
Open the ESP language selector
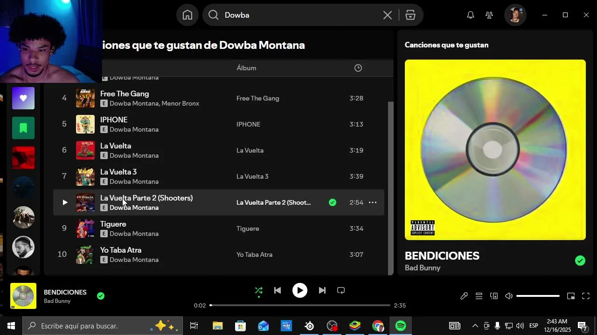click(534, 326)
